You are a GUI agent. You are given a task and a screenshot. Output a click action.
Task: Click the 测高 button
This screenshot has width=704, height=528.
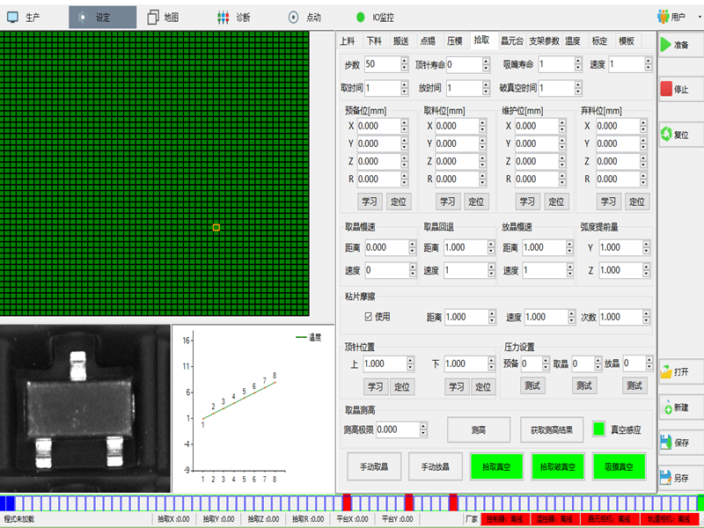pyautogui.click(x=479, y=429)
